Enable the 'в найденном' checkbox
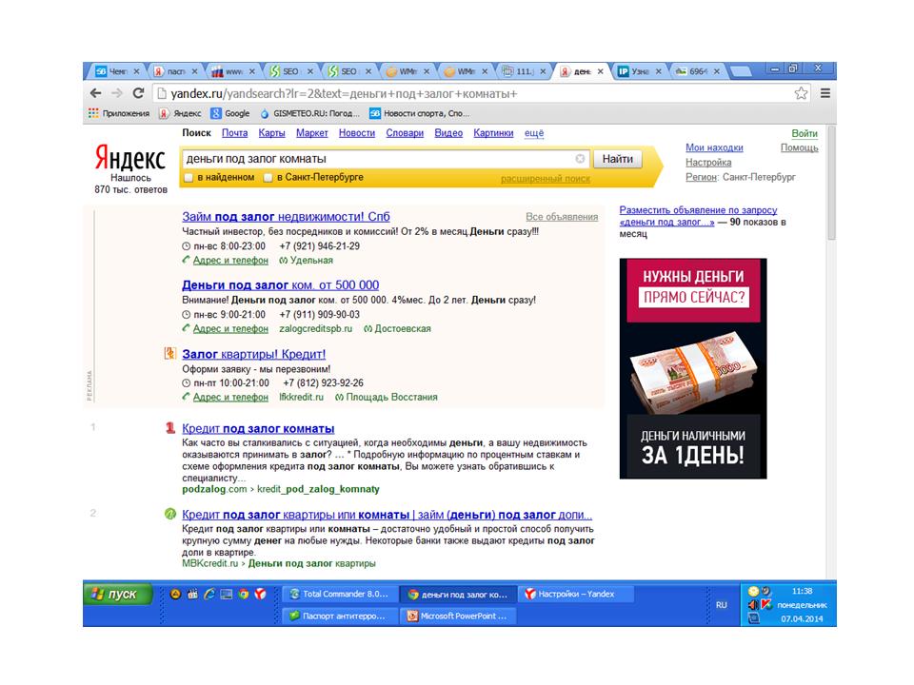914x685 pixels. [189, 177]
